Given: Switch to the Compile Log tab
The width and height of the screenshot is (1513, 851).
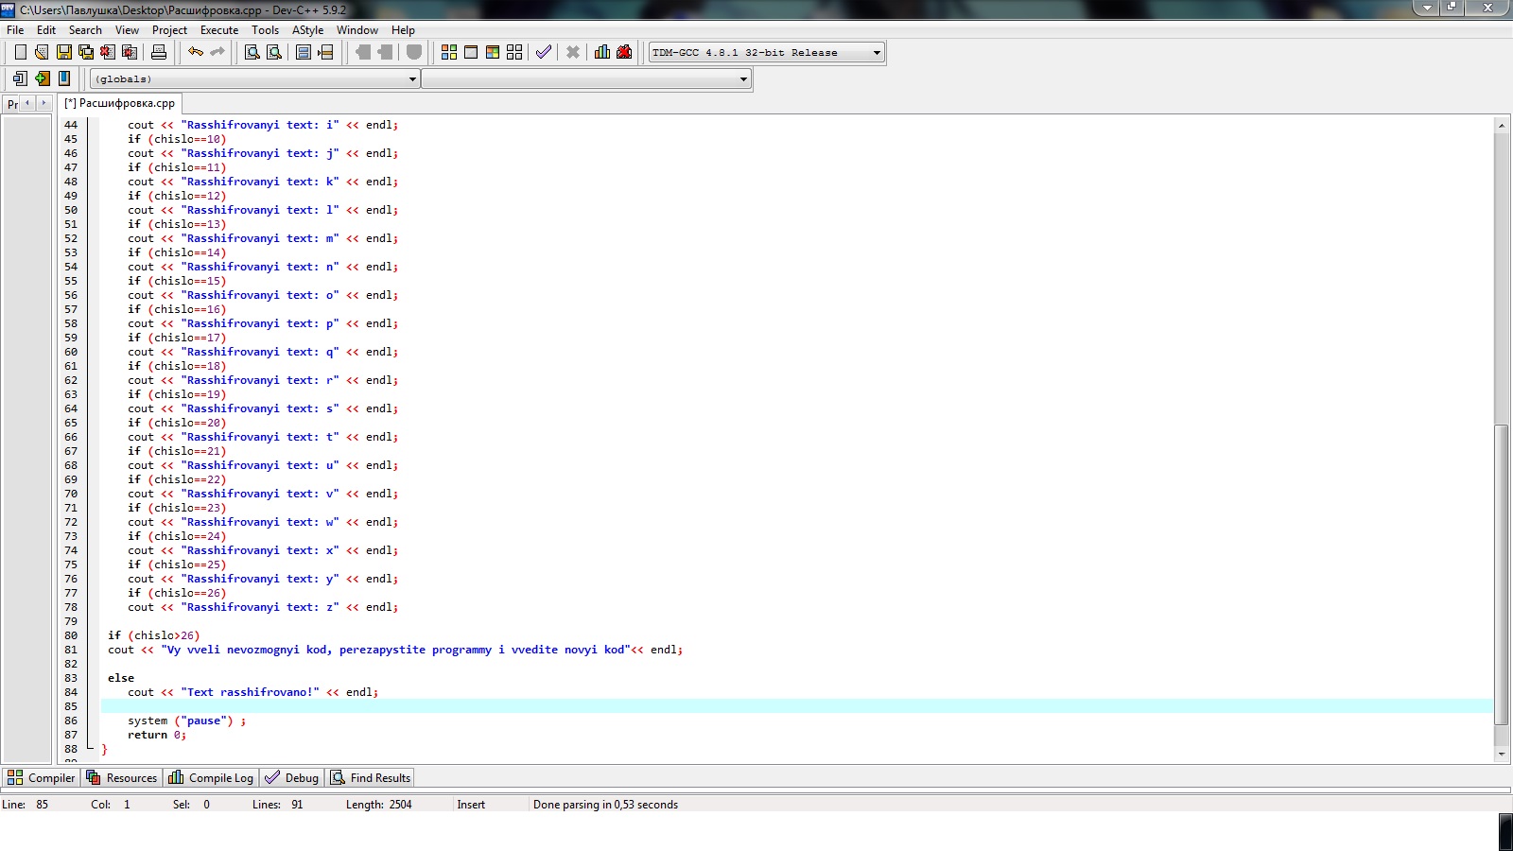Looking at the screenshot, I should [211, 778].
